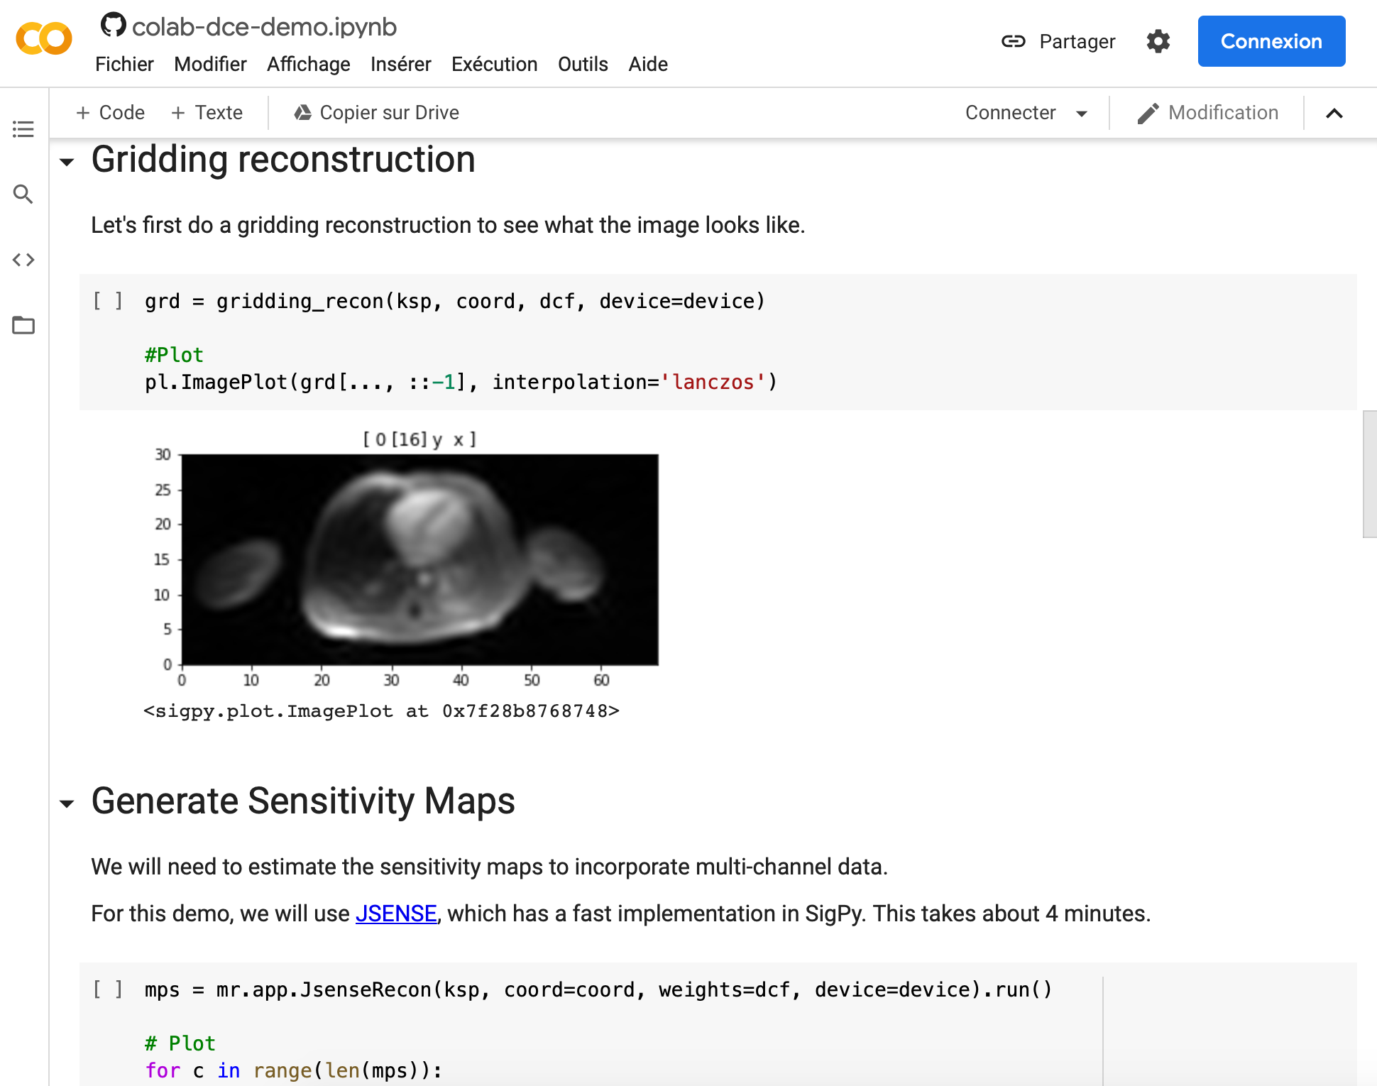Viewport: 1377px width, 1086px height.
Task: Open the code snippets sidebar icon
Action: tap(23, 260)
